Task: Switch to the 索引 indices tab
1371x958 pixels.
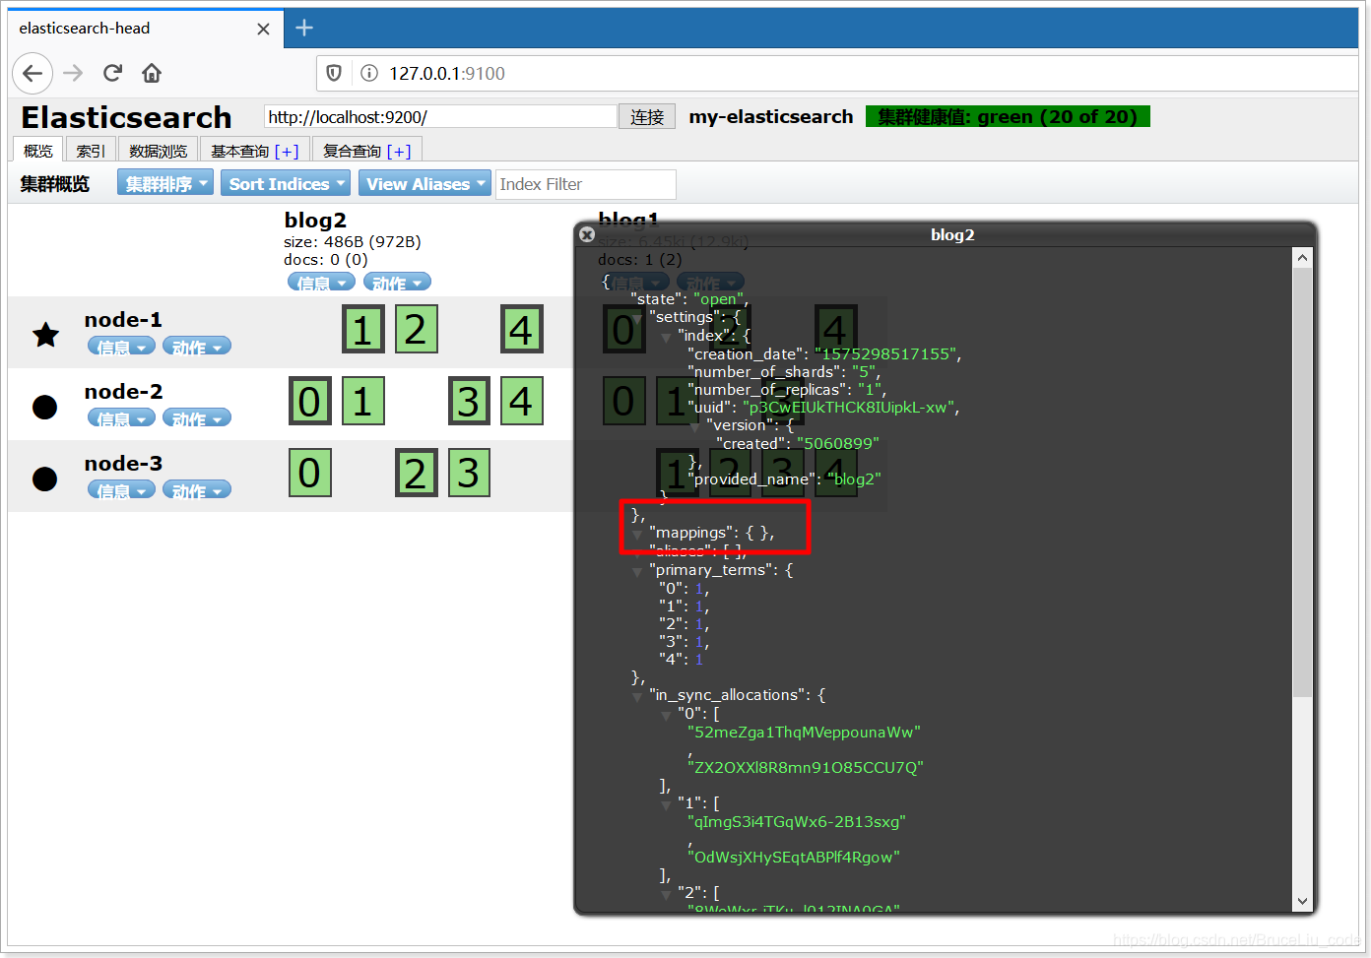Action: click(x=91, y=151)
